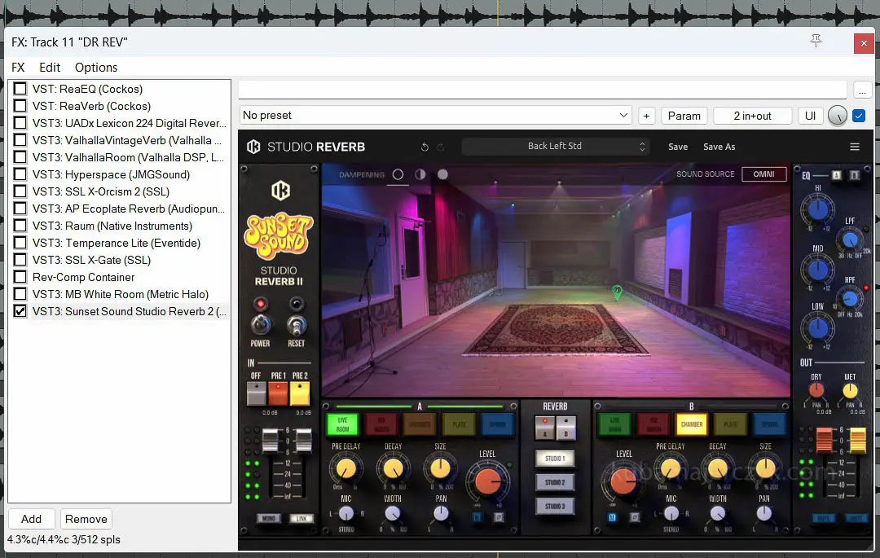Select Chamber reverb type in section B
Image resolution: width=880 pixels, height=558 pixels.
[691, 424]
